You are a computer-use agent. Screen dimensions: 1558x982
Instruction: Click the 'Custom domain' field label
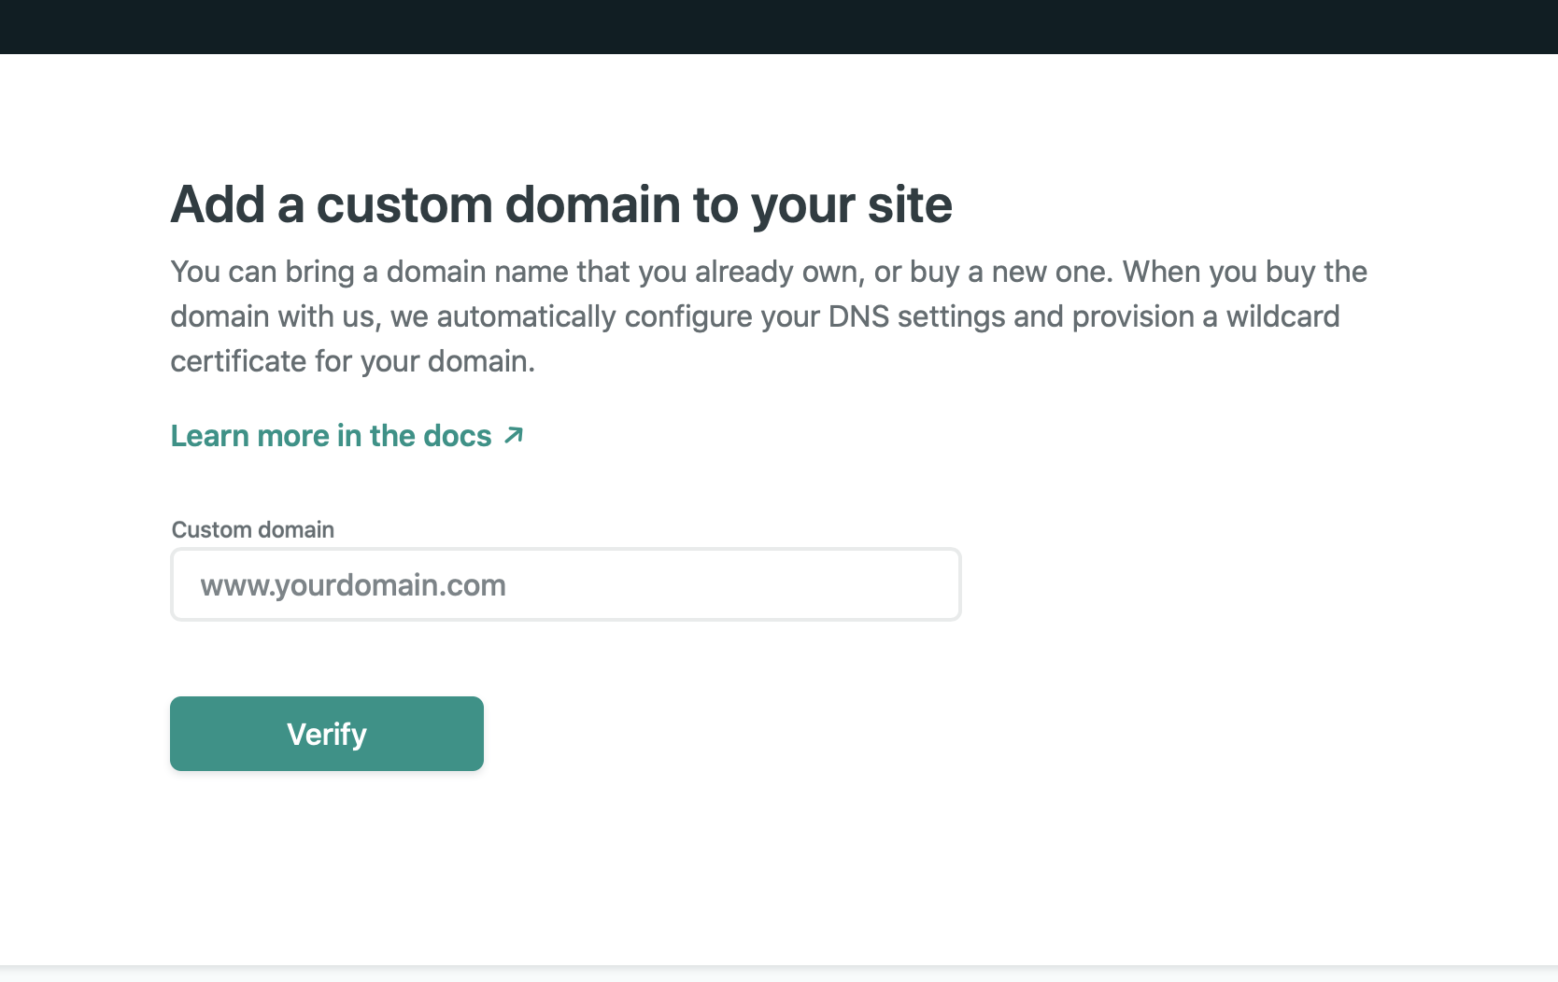(253, 529)
